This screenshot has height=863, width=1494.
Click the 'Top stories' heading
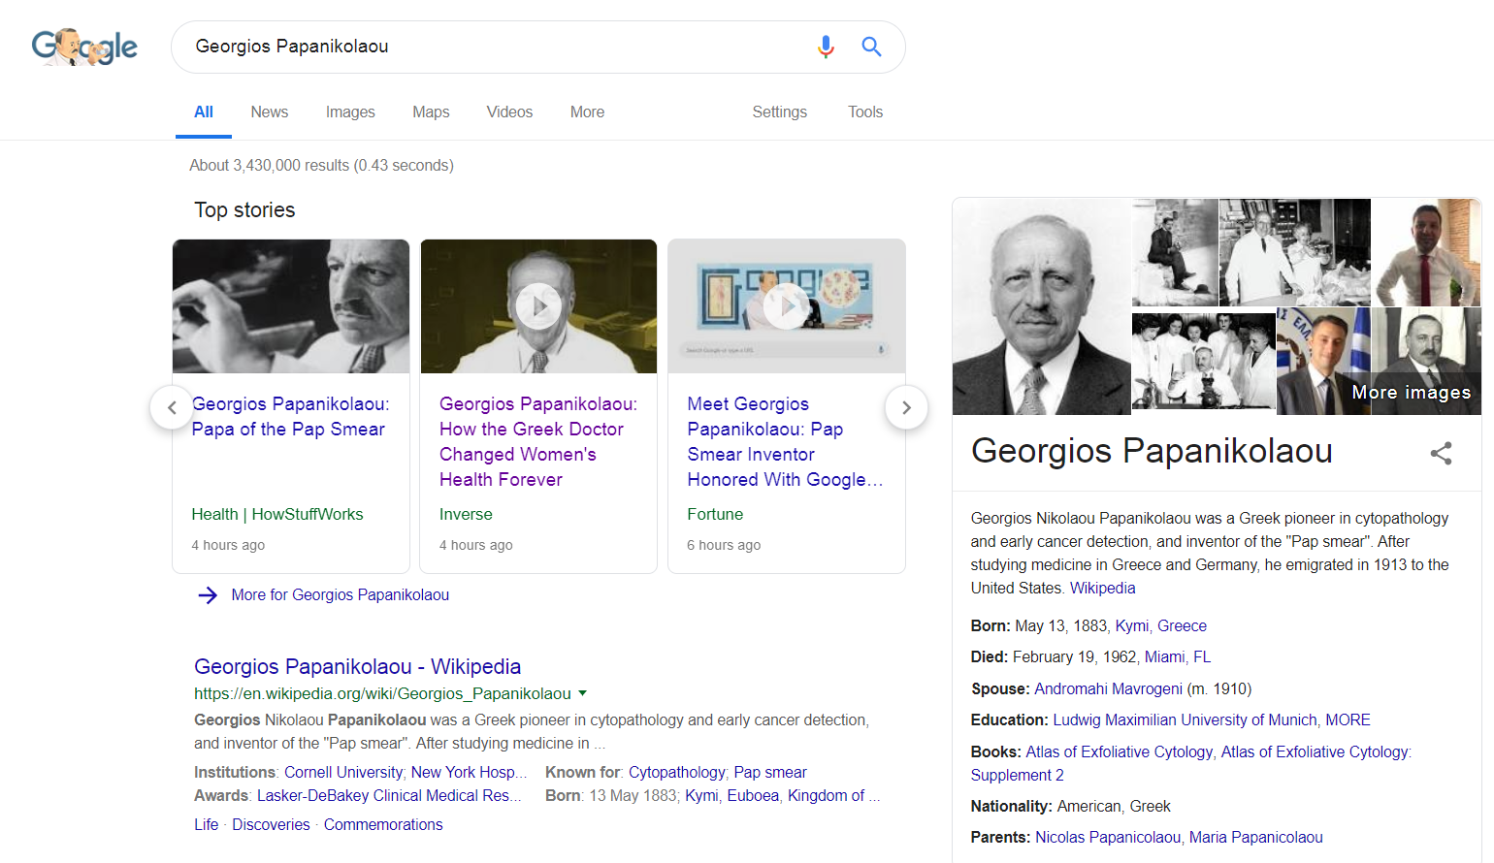244,209
